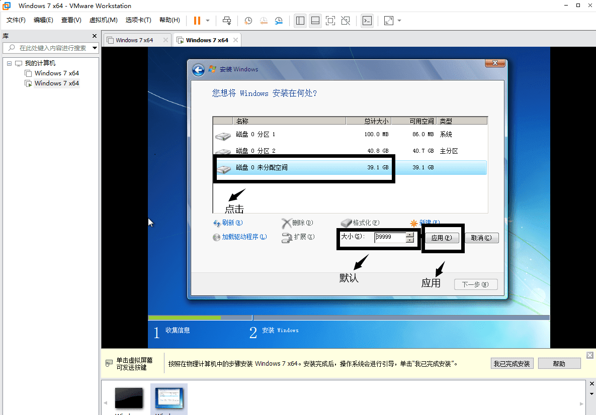Click the 帮助 button in the yellow install bar
Image resolution: width=596 pixels, height=415 pixels.
(559, 364)
